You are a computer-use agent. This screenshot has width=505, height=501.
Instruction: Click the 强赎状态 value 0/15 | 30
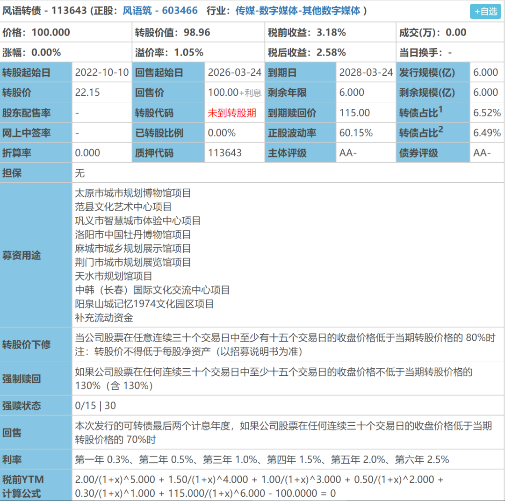(x=95, y=405)
